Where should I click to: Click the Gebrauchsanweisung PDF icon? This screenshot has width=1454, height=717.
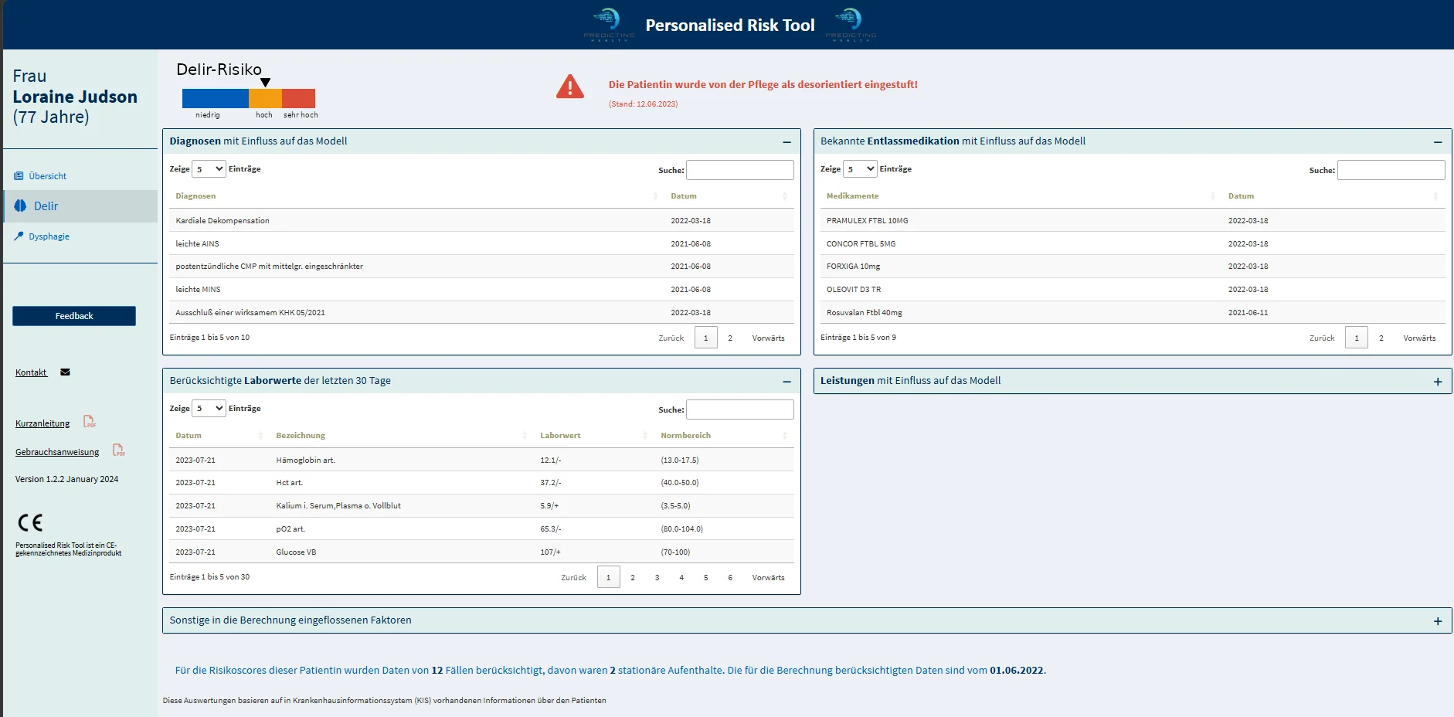(119, 450)
